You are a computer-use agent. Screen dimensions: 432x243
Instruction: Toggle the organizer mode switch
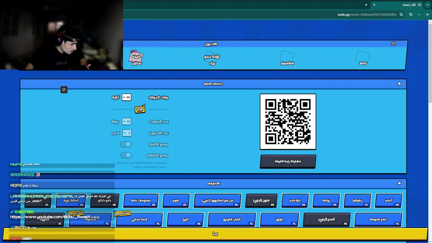point(126,155)
